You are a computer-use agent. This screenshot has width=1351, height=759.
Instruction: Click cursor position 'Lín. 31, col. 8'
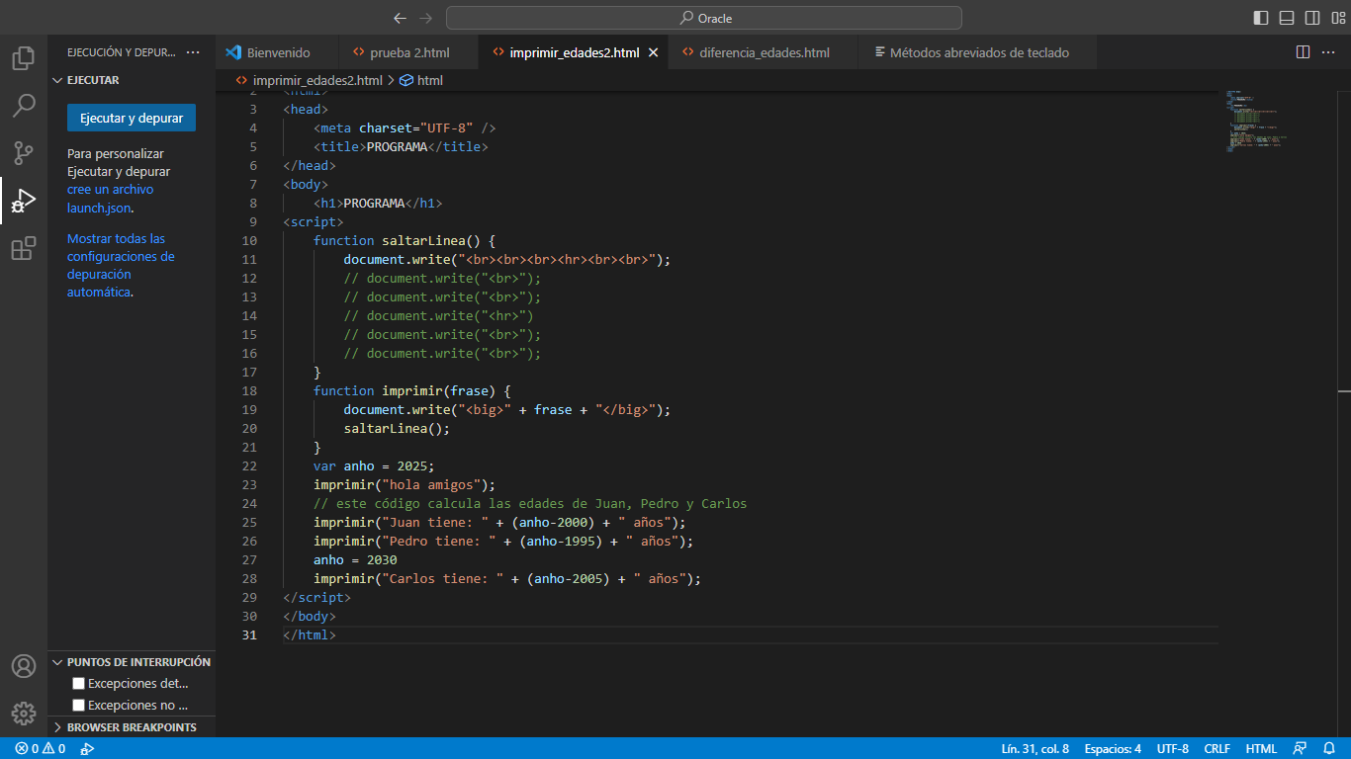pos(1035,749)
